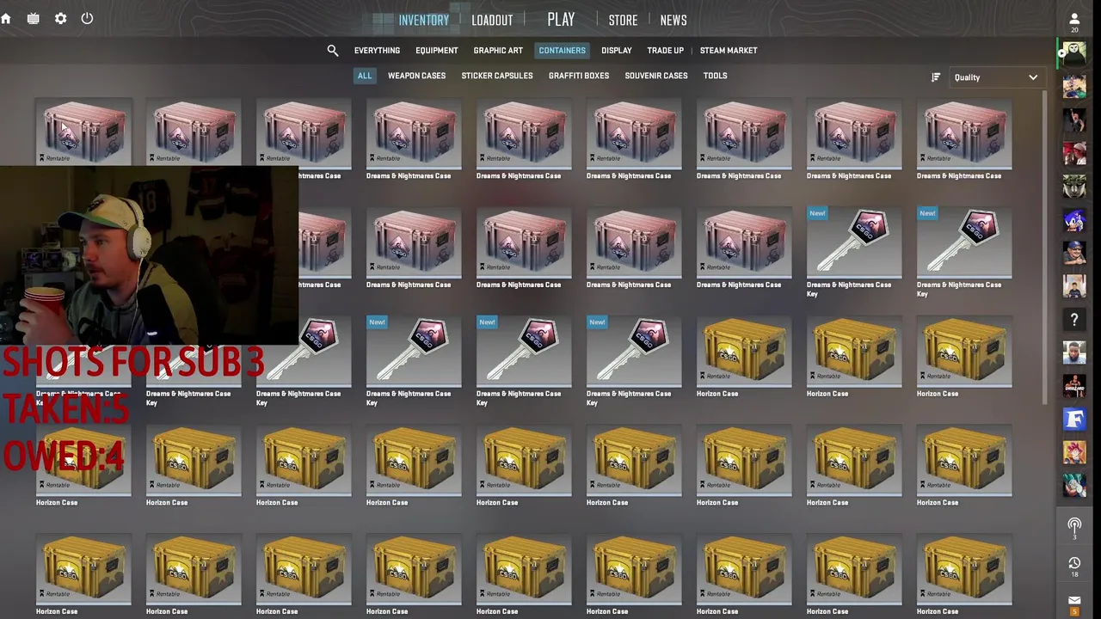Select the blue F avatar friend

coord(1074,419)
